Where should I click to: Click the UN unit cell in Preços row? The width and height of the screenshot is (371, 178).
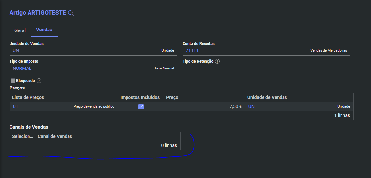click(251, 106)
